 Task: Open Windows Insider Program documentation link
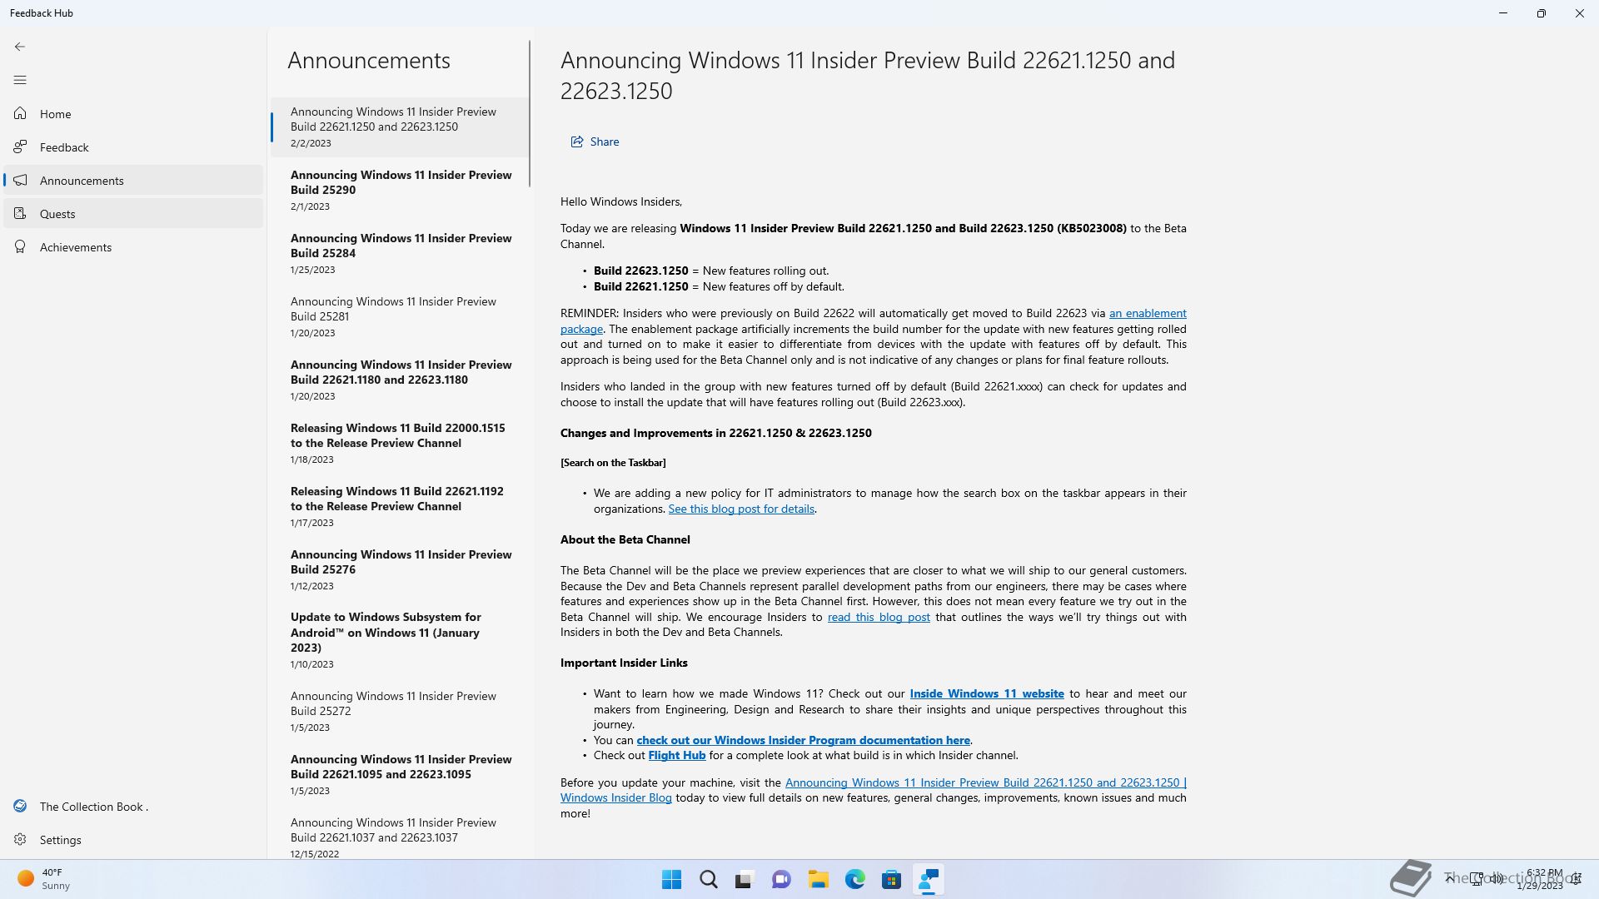pyautogui.click(x=803, y=740)
